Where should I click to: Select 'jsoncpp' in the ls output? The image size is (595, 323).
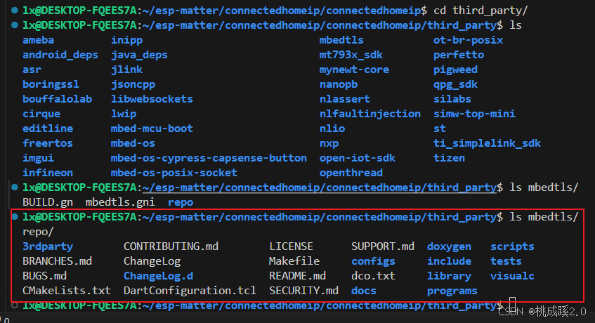[x=133, y=84]
